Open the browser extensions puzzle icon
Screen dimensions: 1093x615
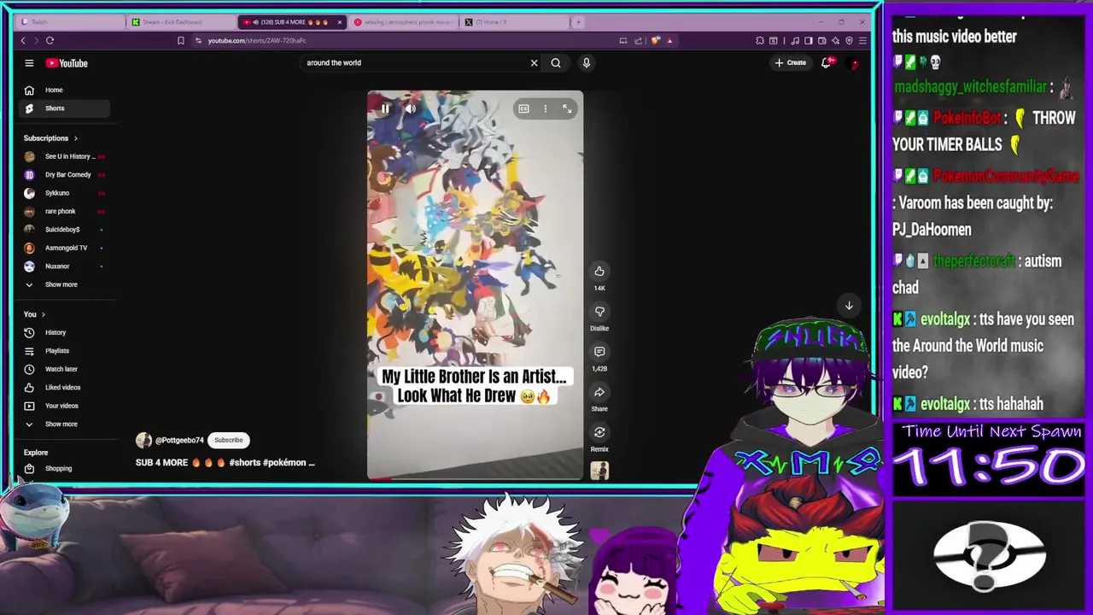coord(759,40)
